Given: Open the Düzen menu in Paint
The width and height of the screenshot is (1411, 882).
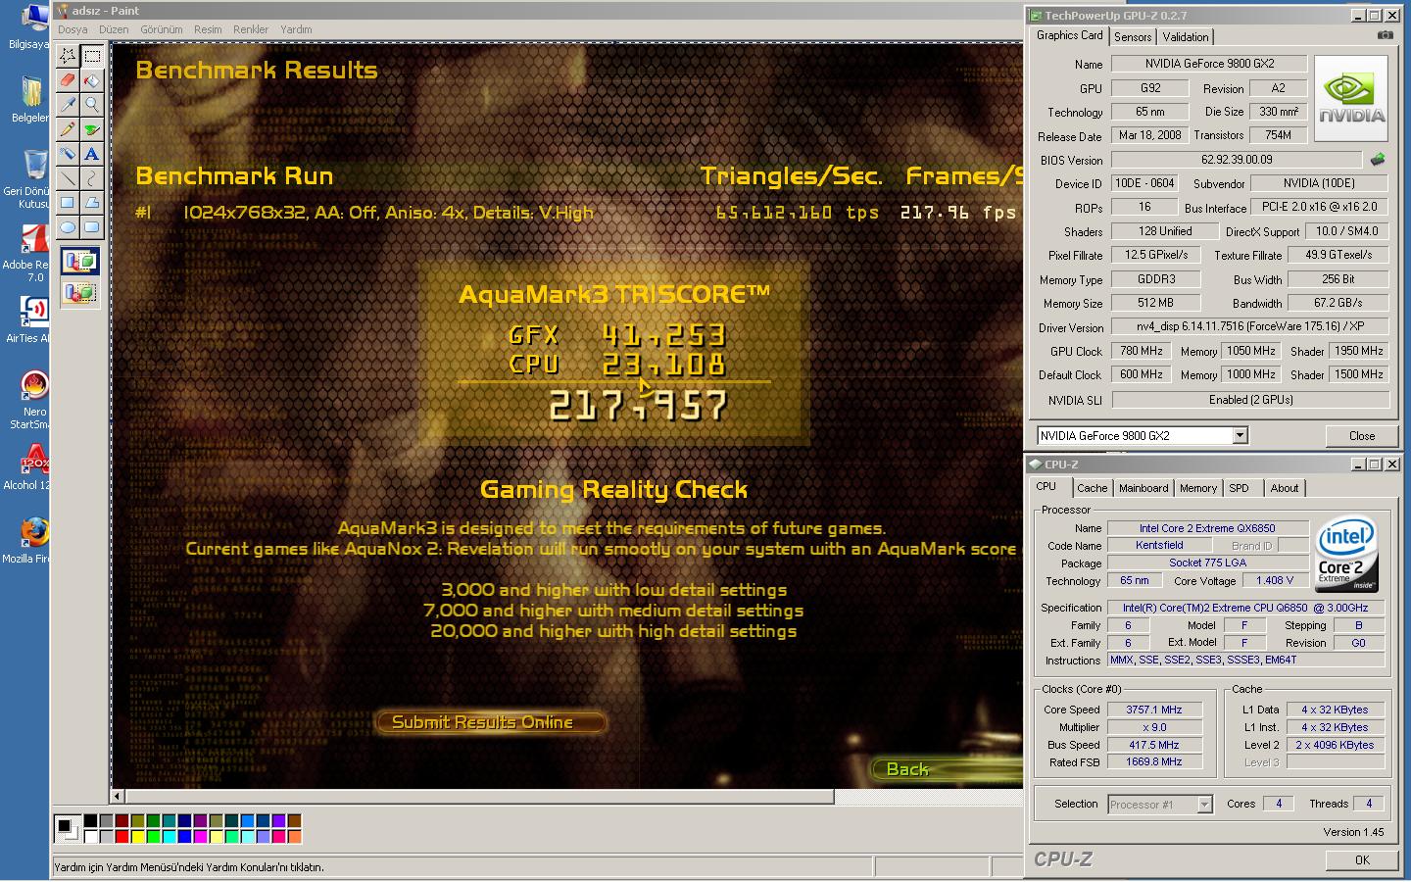Looking at the screenshot, I should point(114,29).
